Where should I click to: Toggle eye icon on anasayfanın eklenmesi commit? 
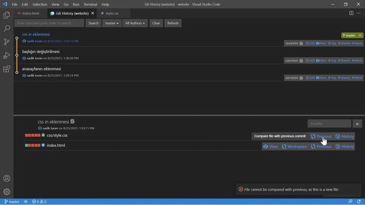pyautogui.click(x=24, y=75)
